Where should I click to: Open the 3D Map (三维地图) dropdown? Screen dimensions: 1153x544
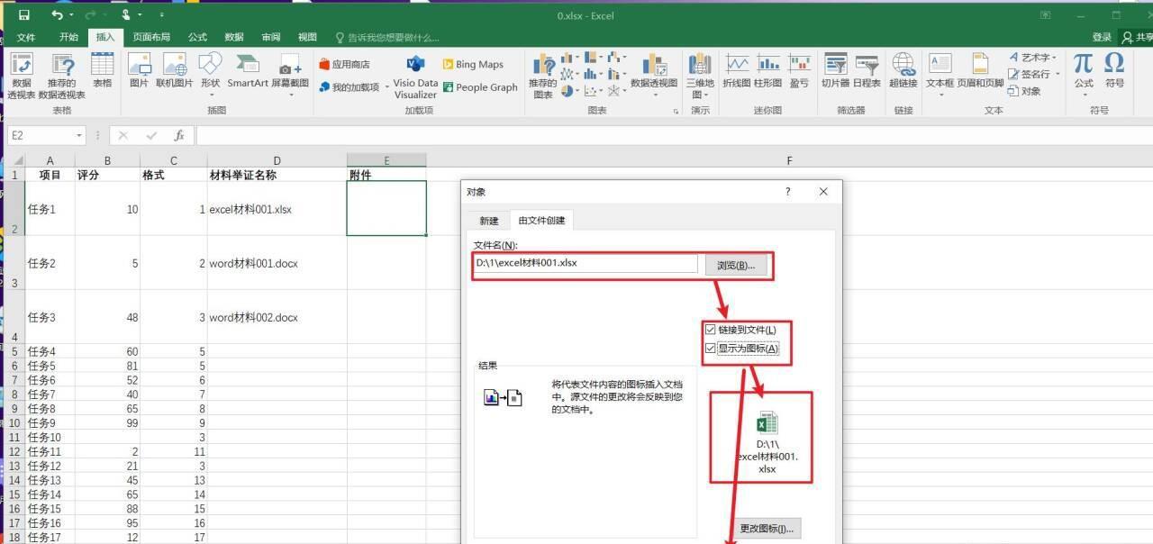[700, 76]
